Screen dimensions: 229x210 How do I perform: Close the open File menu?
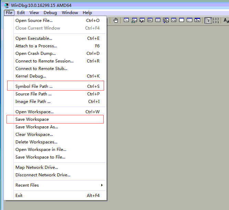click(x=9, y=13)
